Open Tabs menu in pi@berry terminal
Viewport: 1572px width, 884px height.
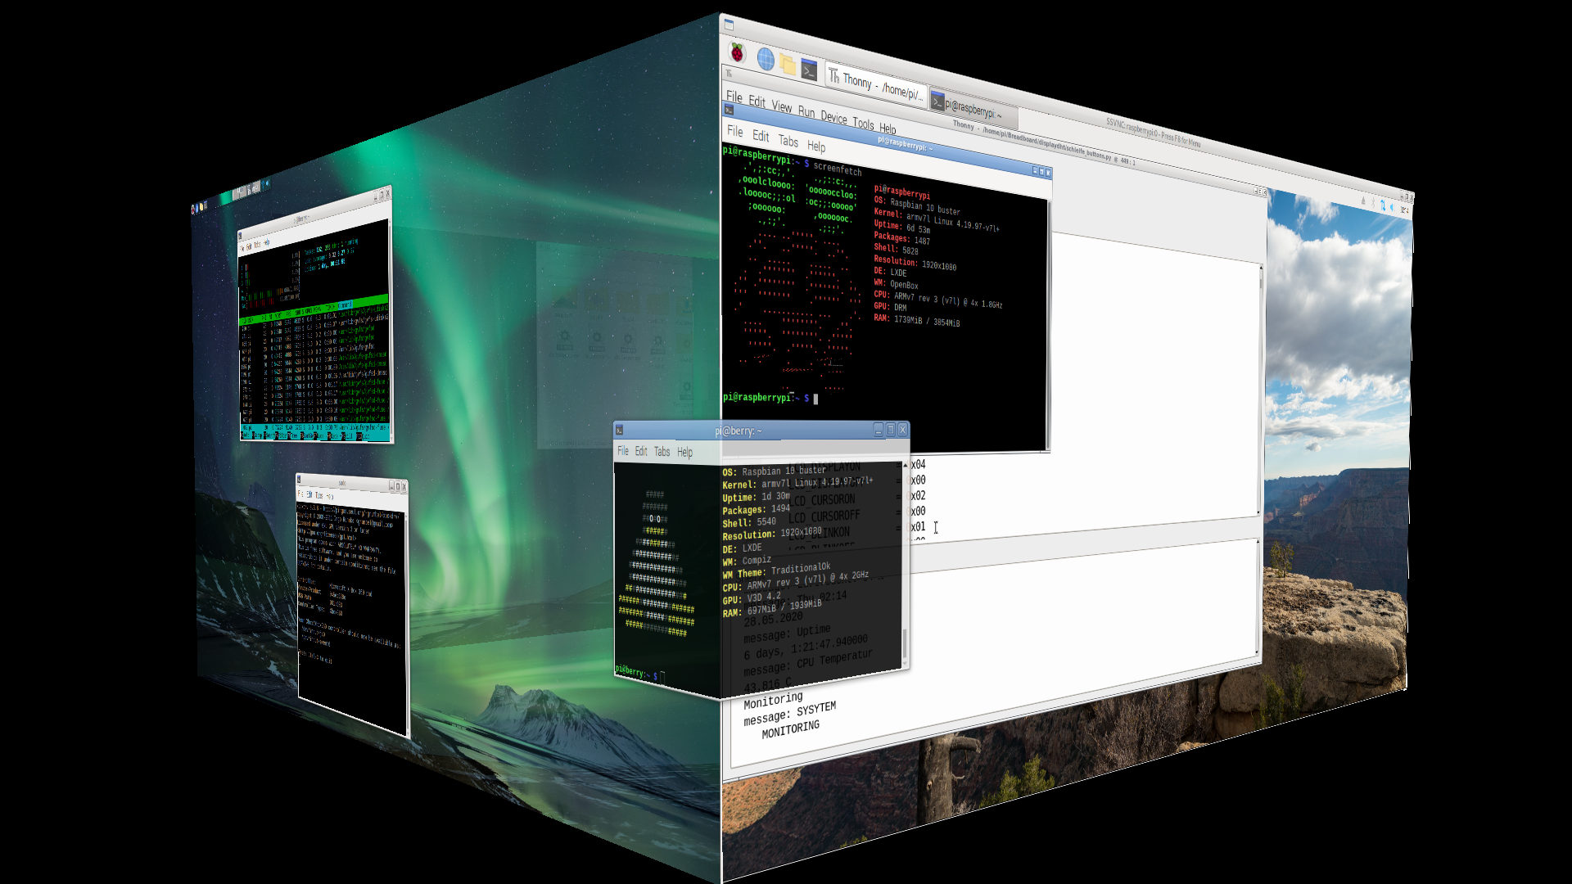click(x=662, y=452)
